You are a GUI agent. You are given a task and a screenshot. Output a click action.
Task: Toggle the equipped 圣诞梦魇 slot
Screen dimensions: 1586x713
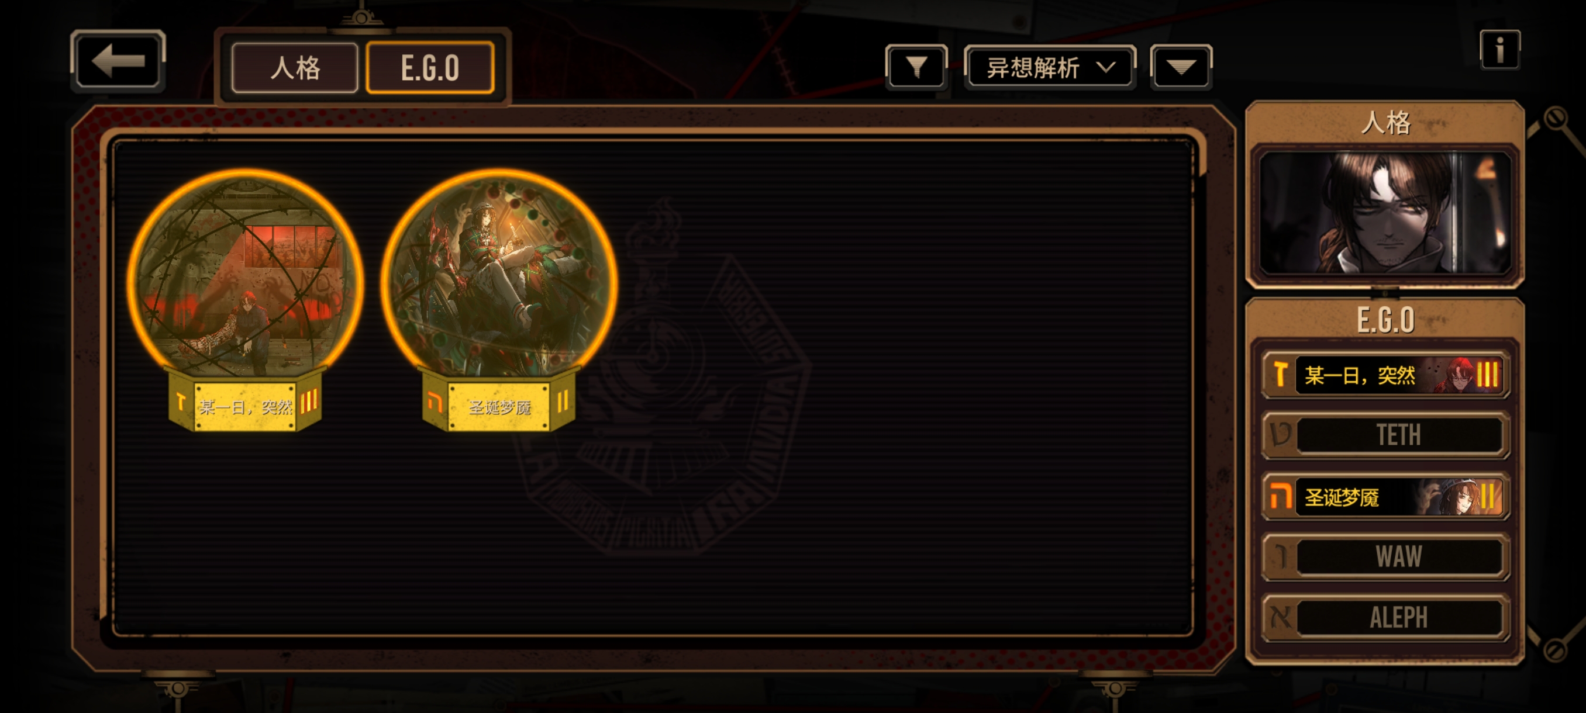coord(1385,496)
